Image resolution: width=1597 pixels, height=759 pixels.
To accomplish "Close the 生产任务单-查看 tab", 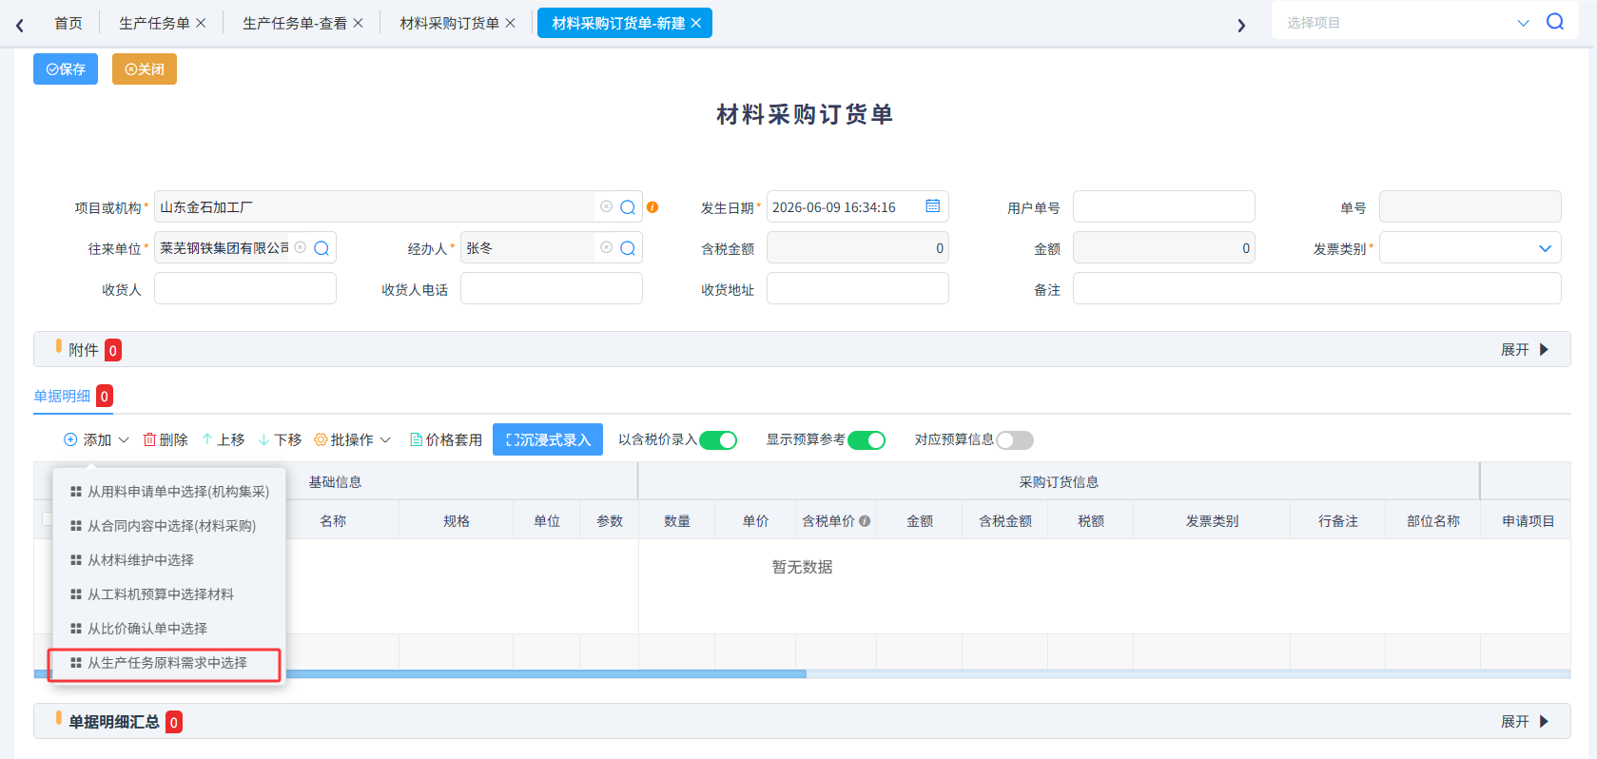I will click(x=358, y=23).
